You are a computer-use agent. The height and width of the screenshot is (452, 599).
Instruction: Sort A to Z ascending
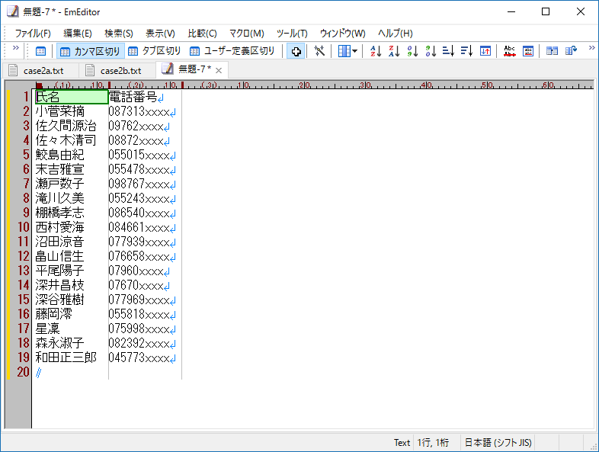coord(376,51)
